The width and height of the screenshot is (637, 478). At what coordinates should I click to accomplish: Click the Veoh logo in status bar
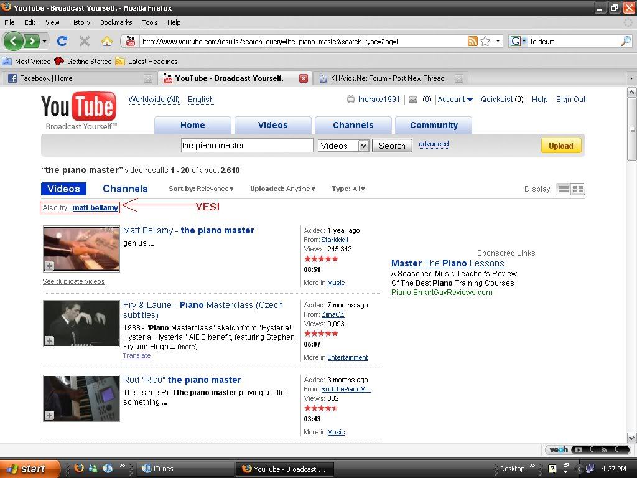click(x=559, y=449)
